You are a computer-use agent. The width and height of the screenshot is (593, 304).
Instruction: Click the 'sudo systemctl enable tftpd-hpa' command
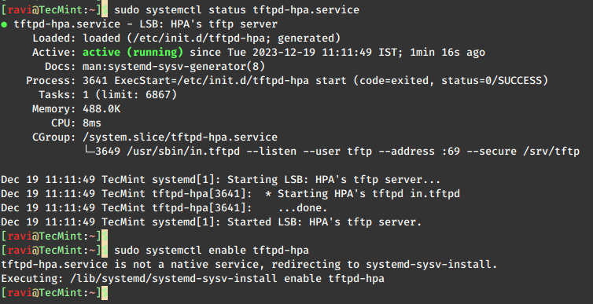(x=212, y=251)
